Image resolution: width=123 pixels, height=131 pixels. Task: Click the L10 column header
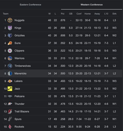click(106, 14)
